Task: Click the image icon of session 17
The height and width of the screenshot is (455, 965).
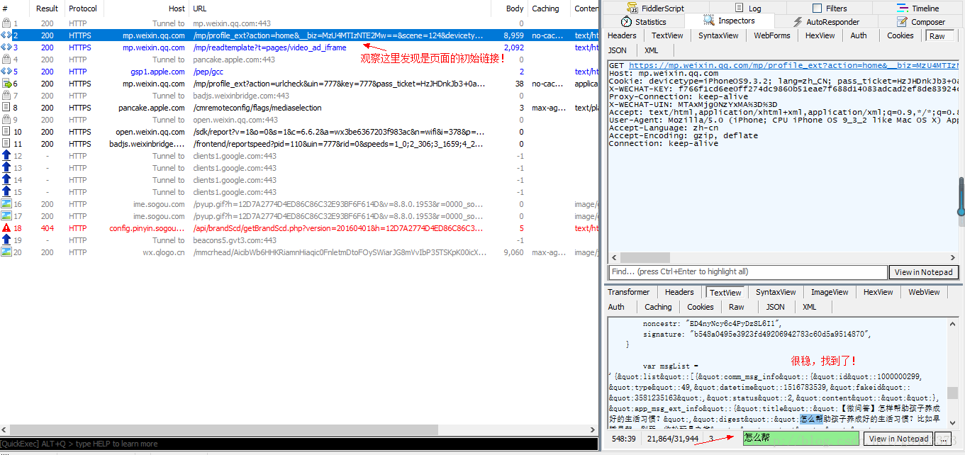Action: (6, 216)
